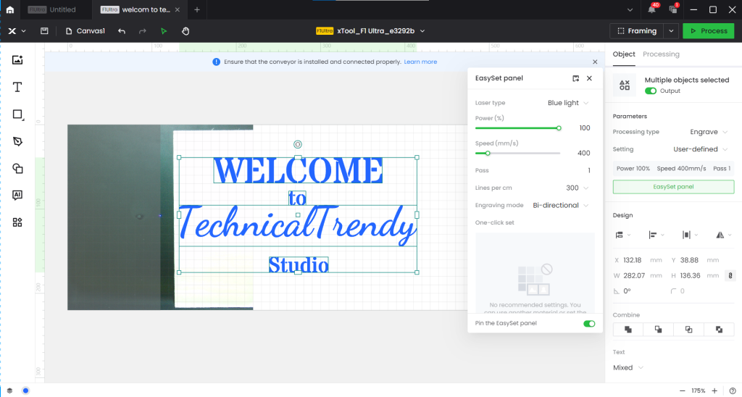The image size is (742, 397).
Task: Expand the layer arrangement dropdown
Action: coord(623,235)
